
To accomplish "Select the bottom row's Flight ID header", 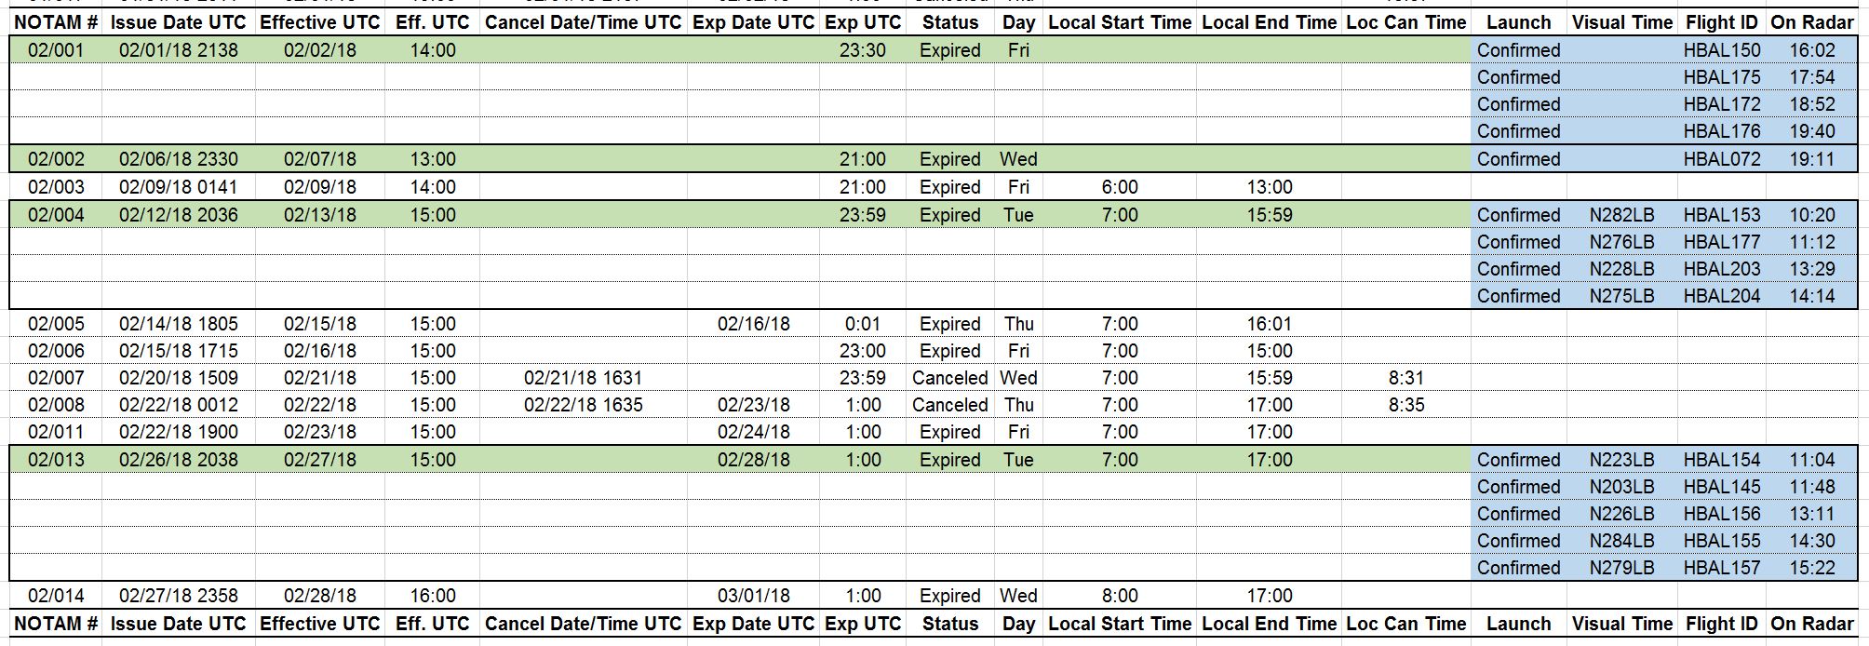I will 1721,624.
